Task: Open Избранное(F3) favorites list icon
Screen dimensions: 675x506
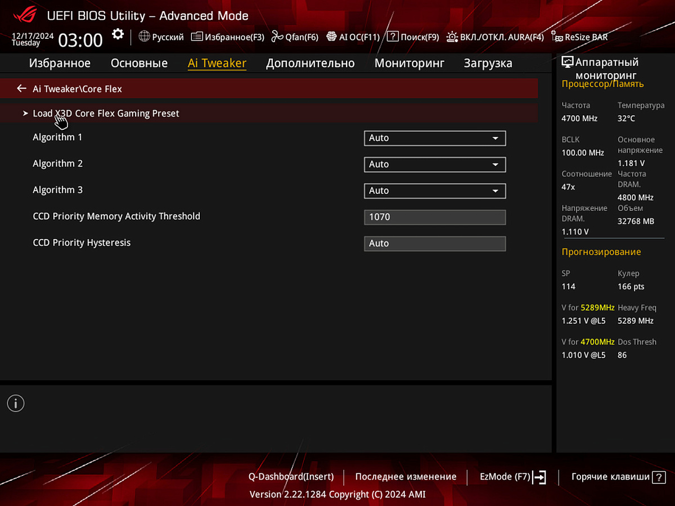Action: pos(197,37)
